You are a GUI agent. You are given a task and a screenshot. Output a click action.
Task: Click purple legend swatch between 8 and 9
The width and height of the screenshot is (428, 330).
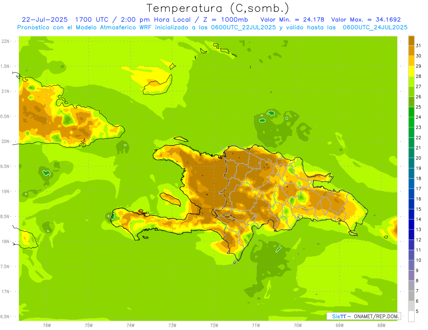(411, 276)
